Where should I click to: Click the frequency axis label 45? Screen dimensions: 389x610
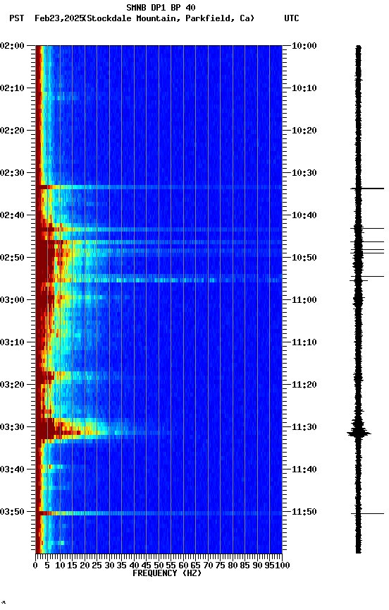pyautogui.click(x=147, y=566)
